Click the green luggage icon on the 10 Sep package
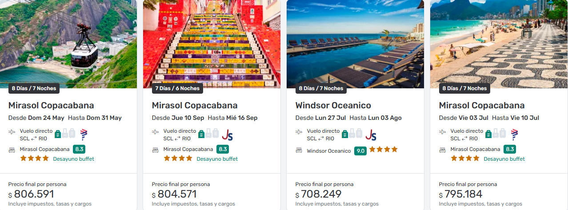The width and height of the screenshot is (568, 210). (201, 134)
